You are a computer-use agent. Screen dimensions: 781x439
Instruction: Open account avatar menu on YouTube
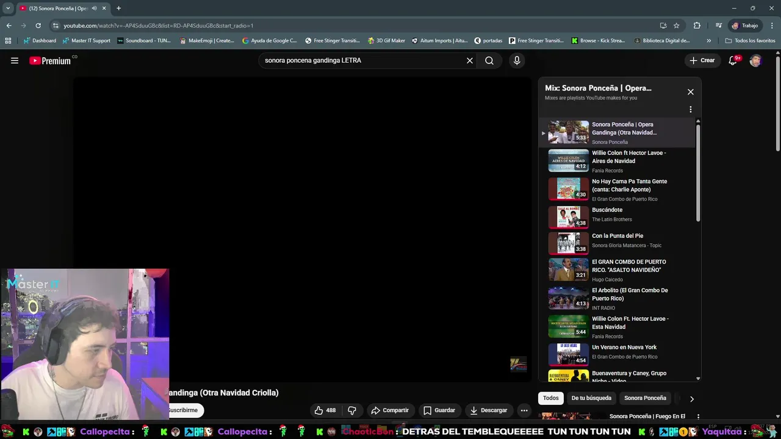755,60
